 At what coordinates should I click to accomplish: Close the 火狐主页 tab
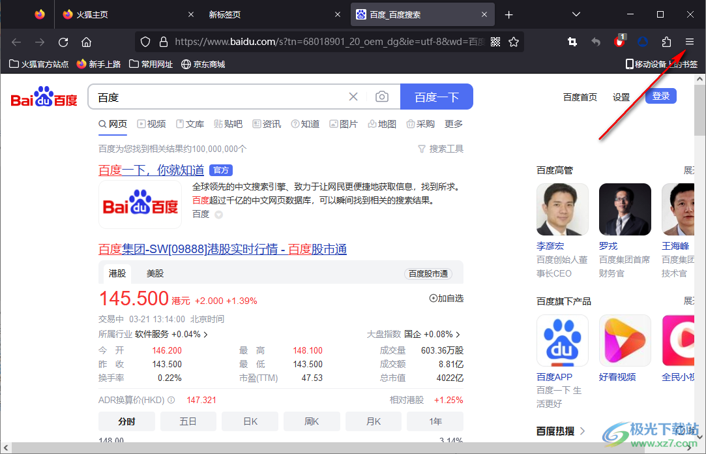tap(191, 14)
